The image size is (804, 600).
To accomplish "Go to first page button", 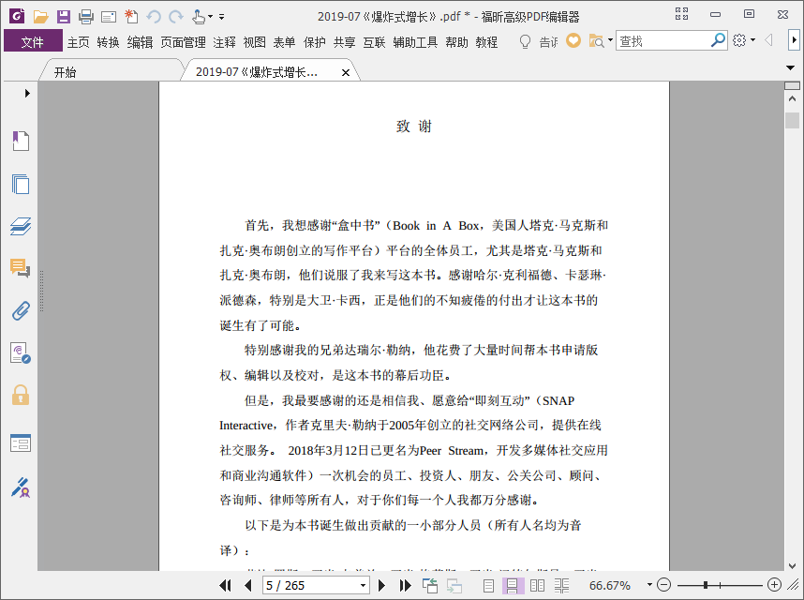I will pos(225,585).
